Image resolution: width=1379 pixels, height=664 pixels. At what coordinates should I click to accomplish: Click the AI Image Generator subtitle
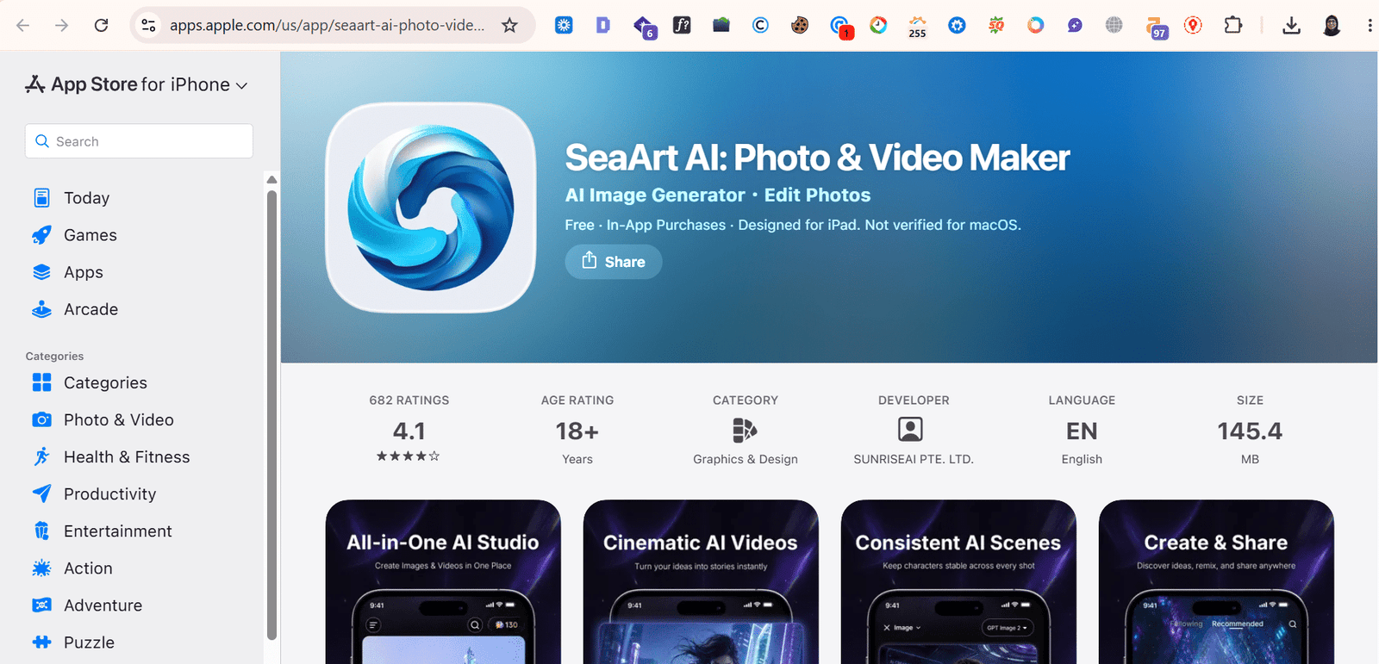pyautogui.click(x=655, y=195)
